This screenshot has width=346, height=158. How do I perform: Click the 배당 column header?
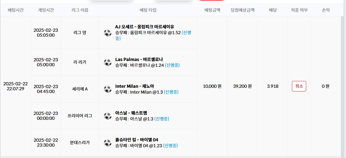[272, 10]
